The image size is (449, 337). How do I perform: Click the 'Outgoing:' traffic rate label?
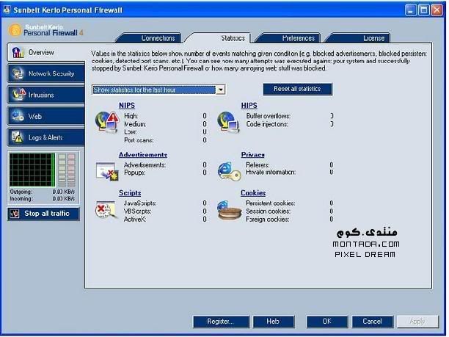pyautogui.click(x=21, y=192)
